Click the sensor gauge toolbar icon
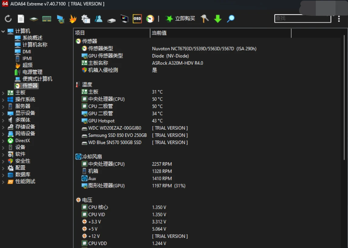Viewport: 348px width, 248px height. point(150,19)
